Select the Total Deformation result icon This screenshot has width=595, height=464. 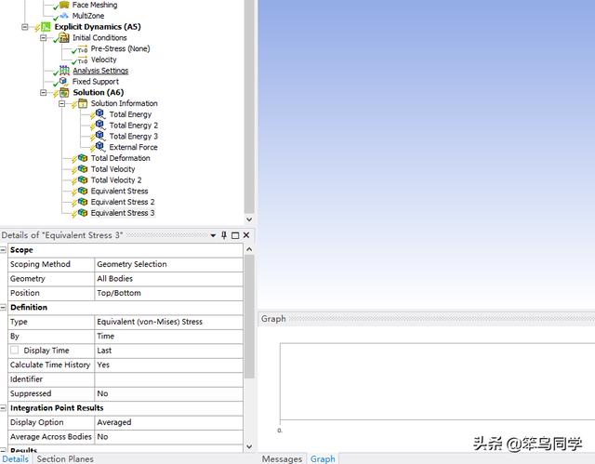(82, 158)
